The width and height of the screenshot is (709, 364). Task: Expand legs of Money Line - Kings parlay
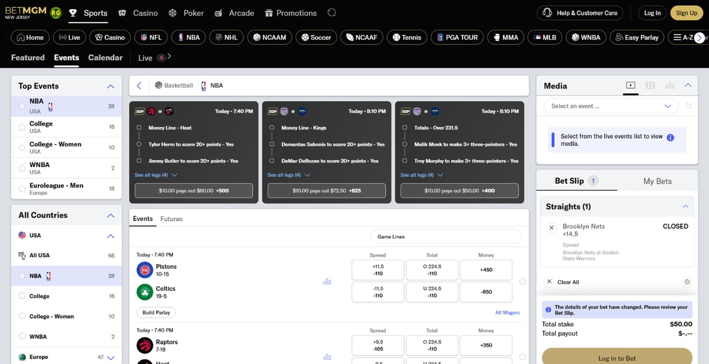tap(289, 175)
